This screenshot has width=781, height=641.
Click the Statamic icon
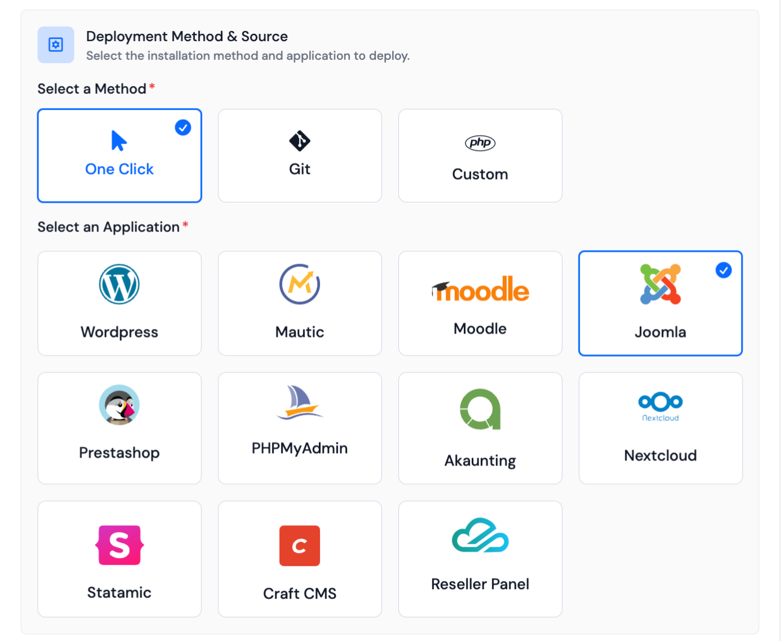click(x=119, y=546)
